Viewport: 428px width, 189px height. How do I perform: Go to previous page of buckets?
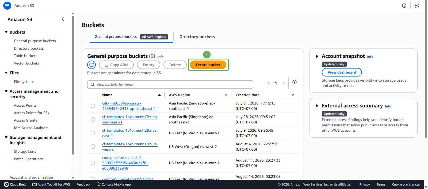269,83
